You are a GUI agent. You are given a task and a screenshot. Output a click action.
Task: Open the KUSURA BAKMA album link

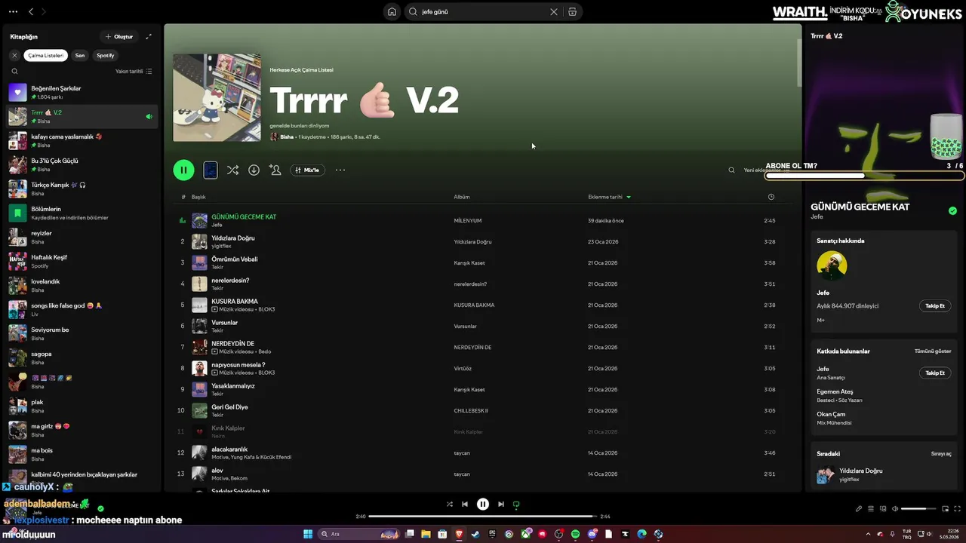coord(474,305)
